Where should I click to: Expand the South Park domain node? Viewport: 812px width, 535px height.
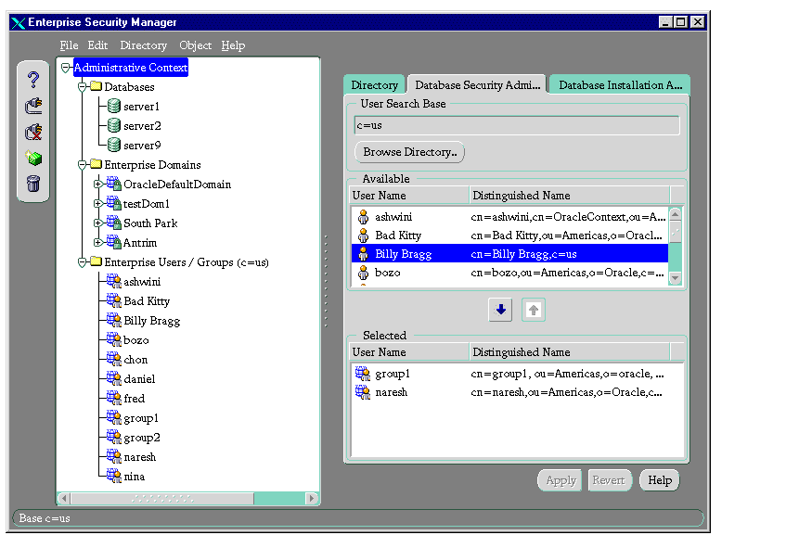[97, 223]
